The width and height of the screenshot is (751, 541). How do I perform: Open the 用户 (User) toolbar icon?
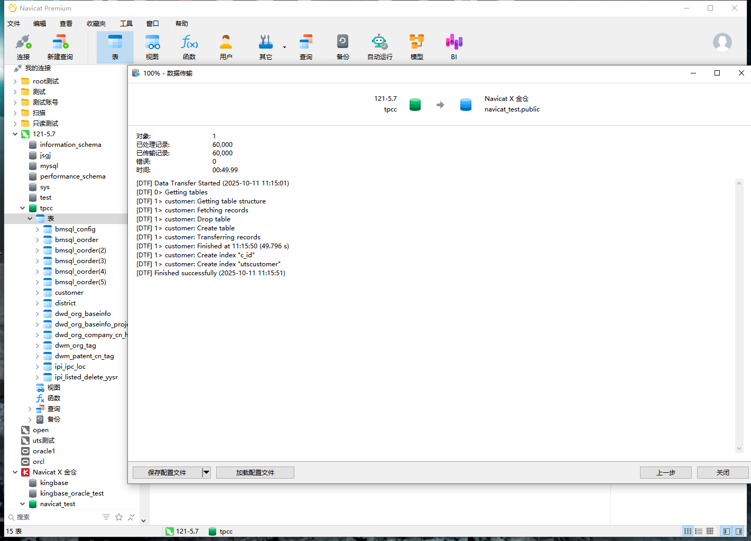coord(226,47)
